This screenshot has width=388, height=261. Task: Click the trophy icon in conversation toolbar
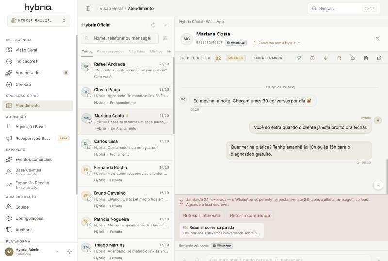pyautogui.click(x=299, y=58)
